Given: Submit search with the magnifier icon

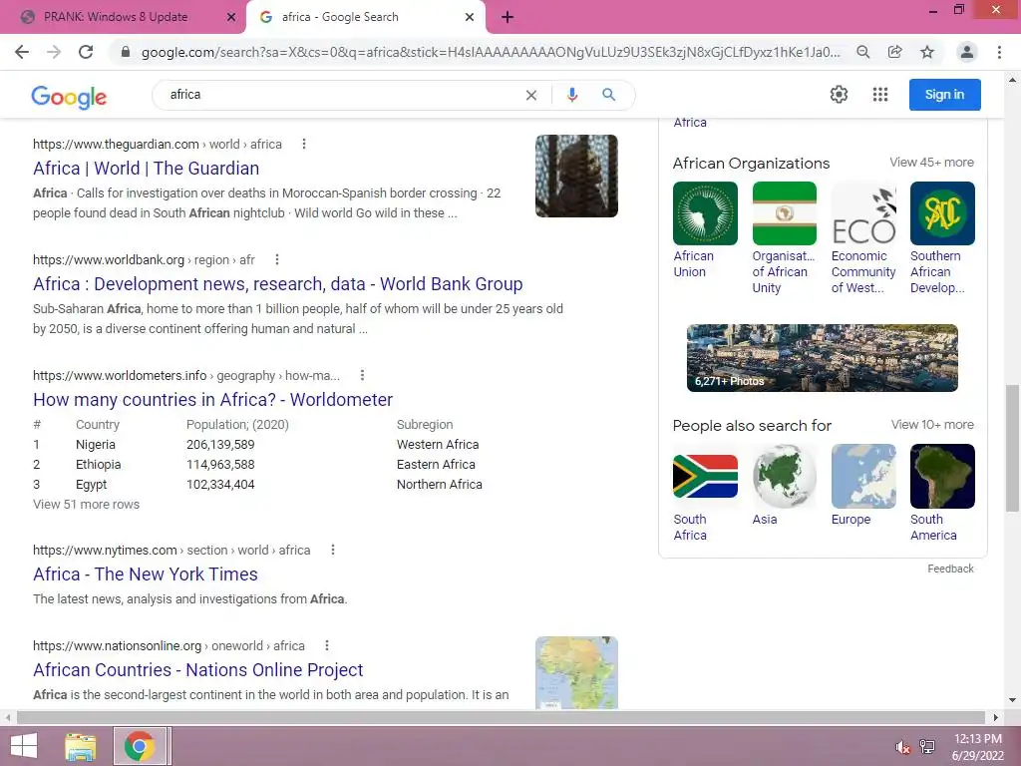Looking at the screenshot, I should point(609,95).
